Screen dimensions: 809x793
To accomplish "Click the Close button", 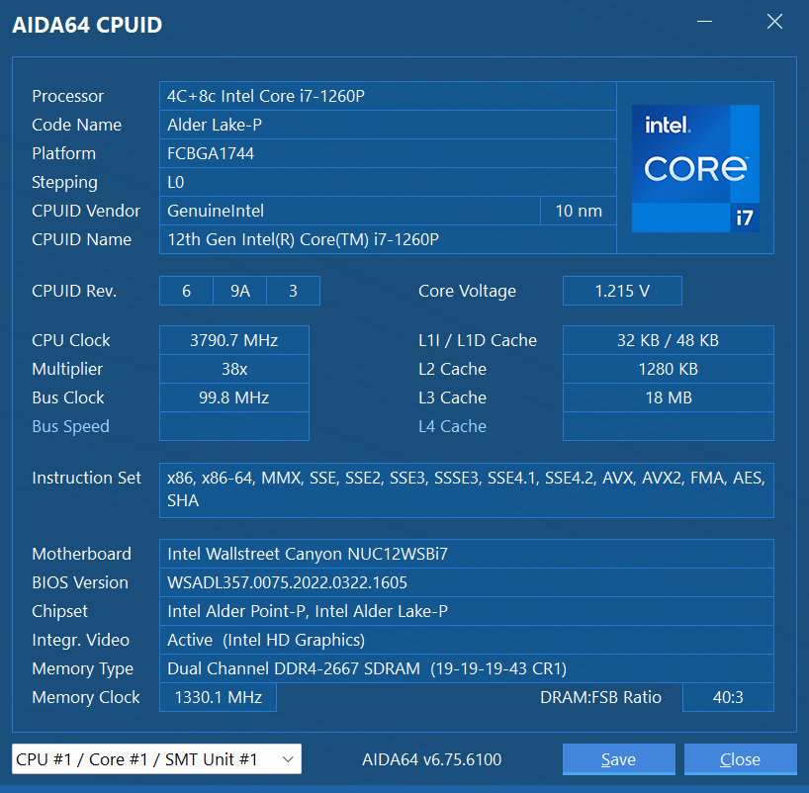I will [x=741, y=759].
